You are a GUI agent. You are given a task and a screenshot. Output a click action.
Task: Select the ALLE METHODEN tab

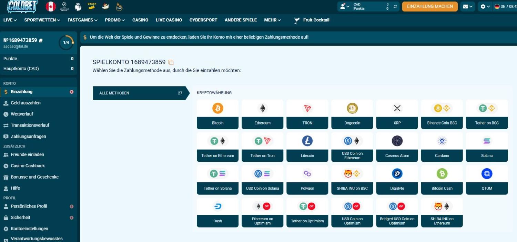point(141,93)
